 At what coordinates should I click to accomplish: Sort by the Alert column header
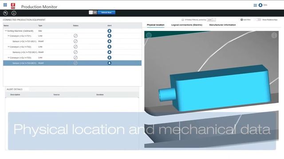110,26
